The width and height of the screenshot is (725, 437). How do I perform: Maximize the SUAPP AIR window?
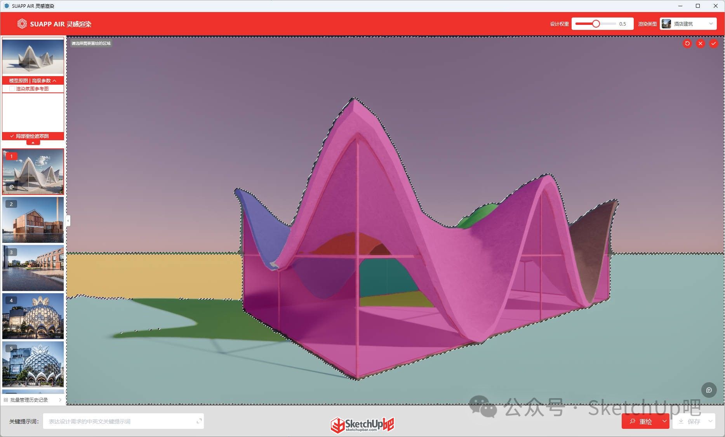point(698,6)
